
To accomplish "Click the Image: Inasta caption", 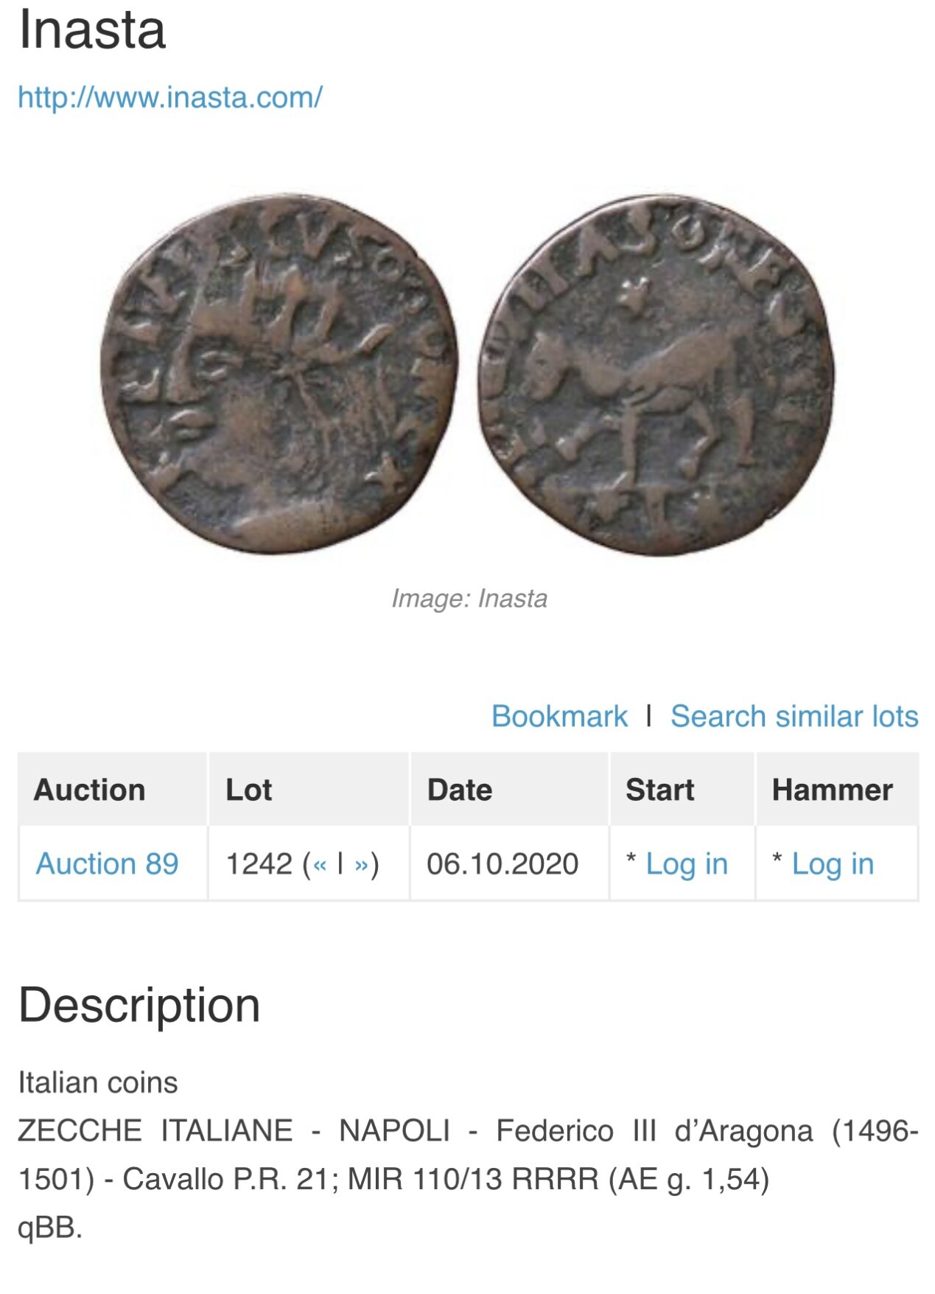I will tap(469, 598).
